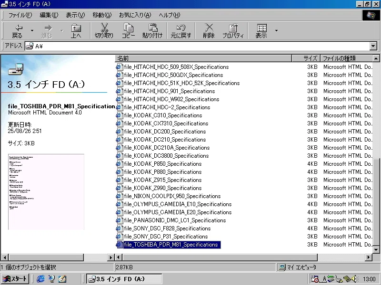Click file name file_OLYMPUS_CAMEDIA_E20_Specifications
Viewport: 381px width, 285px height.
[x=178, y=212]
